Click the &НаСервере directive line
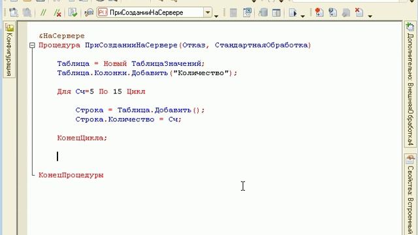 (61, 36)
